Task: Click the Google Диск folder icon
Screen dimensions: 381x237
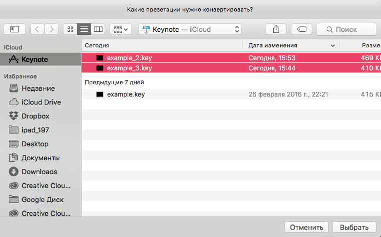Action: (14, 199)
